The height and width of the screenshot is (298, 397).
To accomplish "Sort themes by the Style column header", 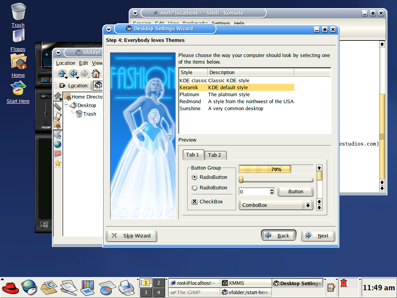I will (x=193, y=72).
